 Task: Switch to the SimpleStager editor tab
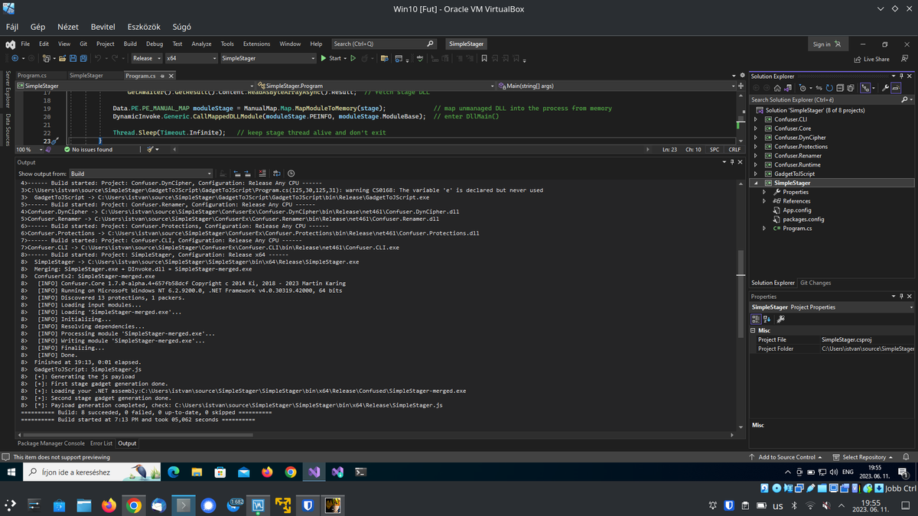(86, 76)
